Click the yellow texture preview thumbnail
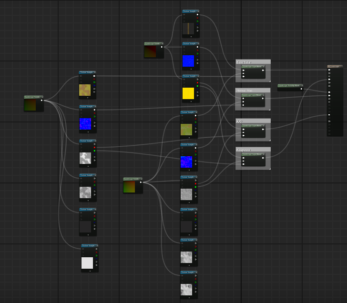347x303 pixels. pyautogui.click(x=188, y=93)
